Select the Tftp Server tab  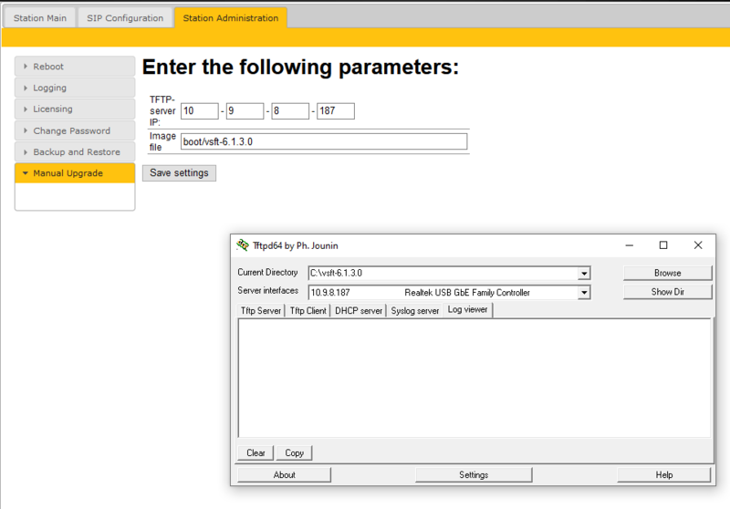[261, 310]
